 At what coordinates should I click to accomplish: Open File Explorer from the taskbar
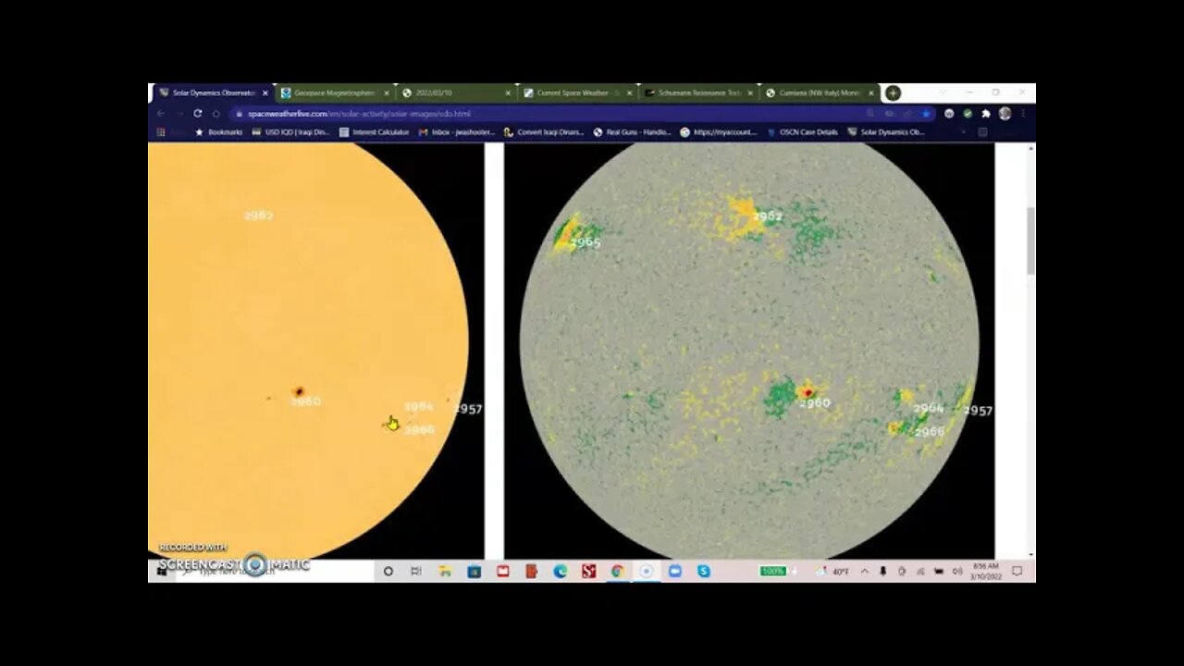(445, 572)
